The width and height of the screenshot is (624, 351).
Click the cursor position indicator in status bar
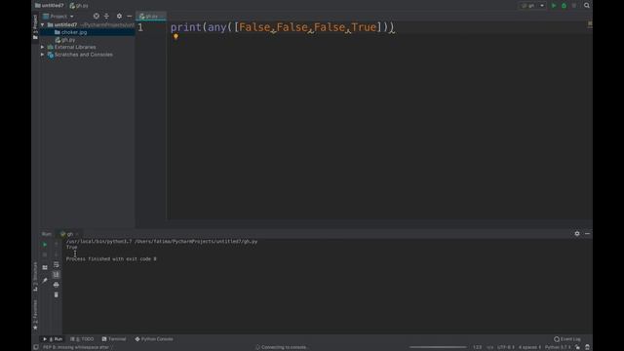(x=477, y=347)
